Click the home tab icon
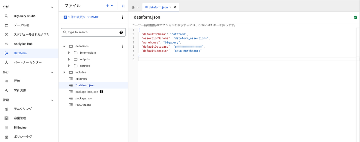360x142 pixels. pos(133,7)
